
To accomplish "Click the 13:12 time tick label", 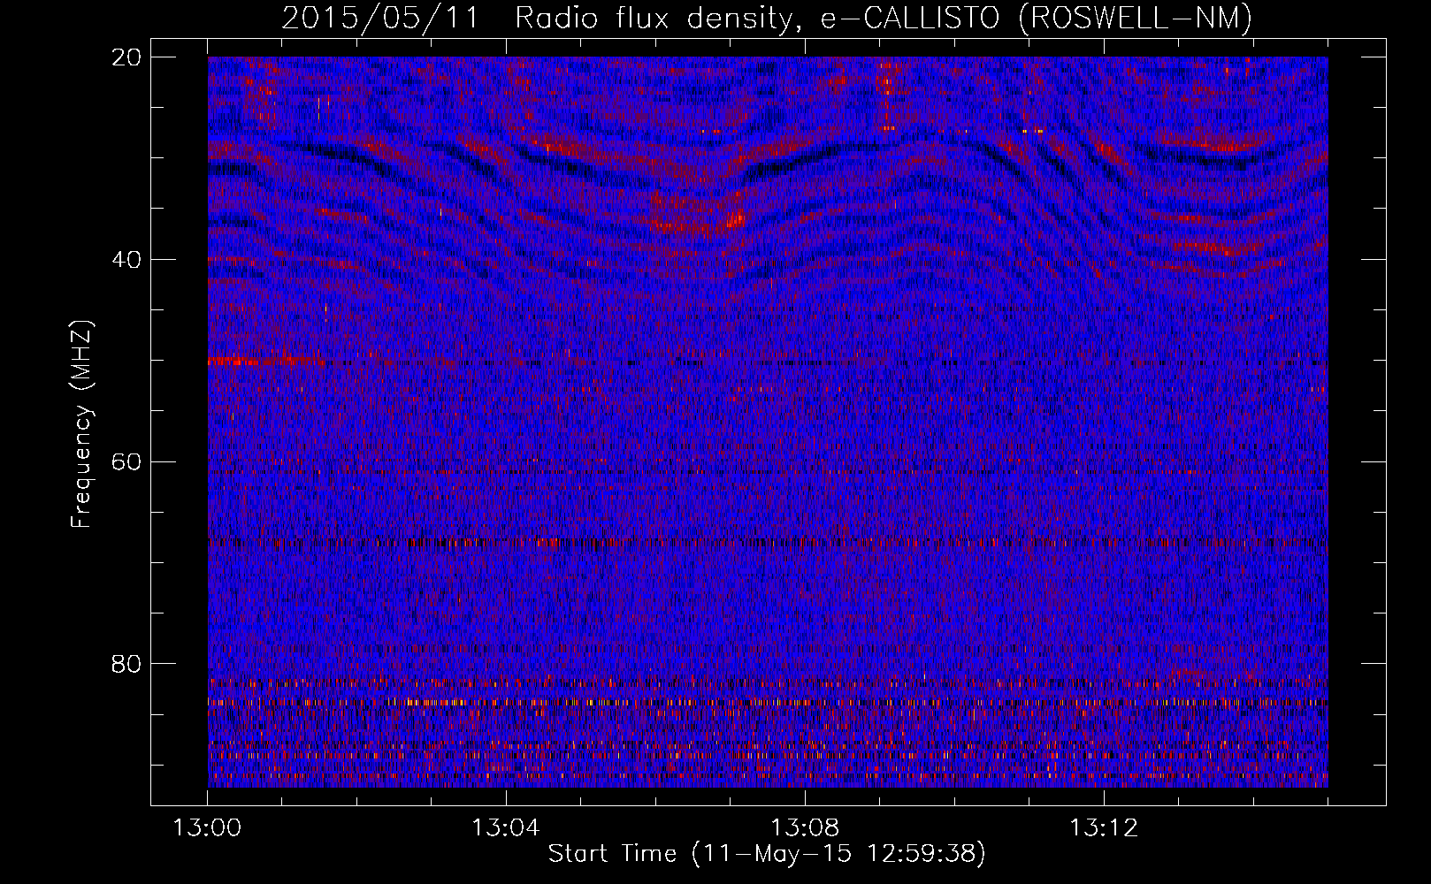I will point(1104,828).
